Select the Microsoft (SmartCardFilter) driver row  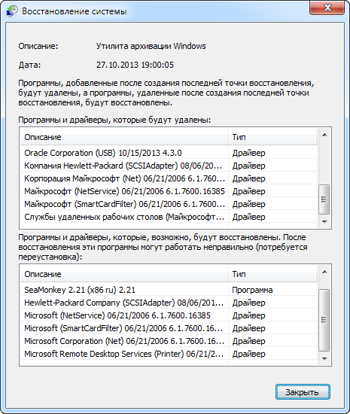pos(169,328)
